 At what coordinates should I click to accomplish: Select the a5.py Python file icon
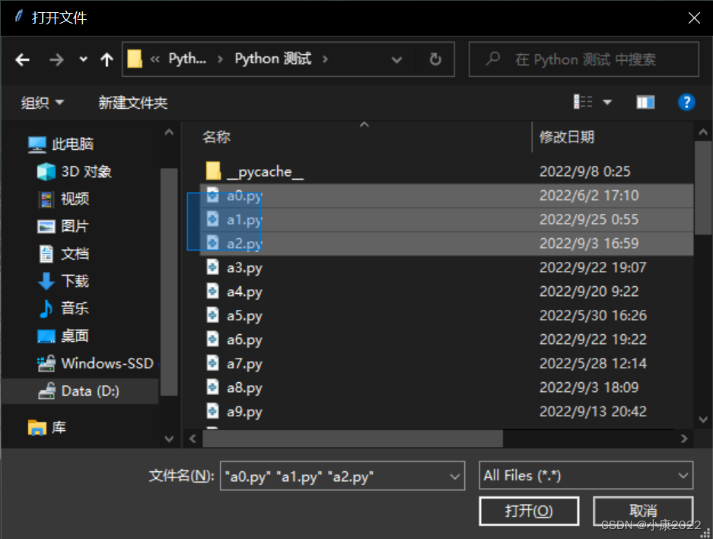pos(212,315)
